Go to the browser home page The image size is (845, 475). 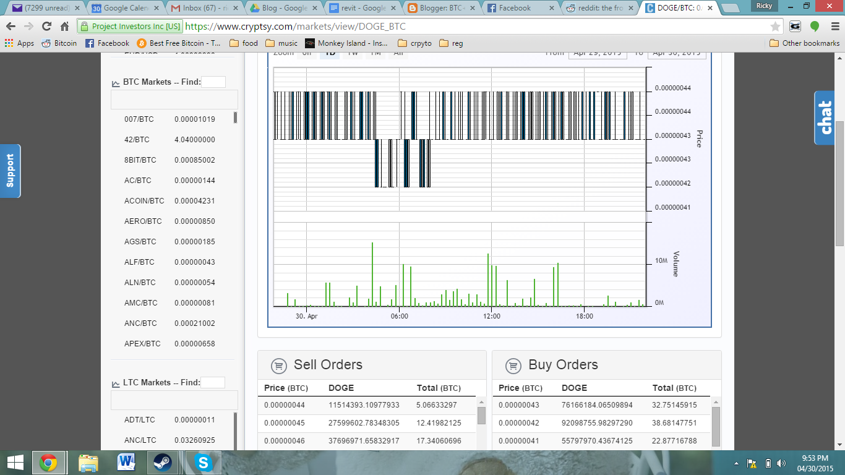pyautogui.click(x=64, y=27)
